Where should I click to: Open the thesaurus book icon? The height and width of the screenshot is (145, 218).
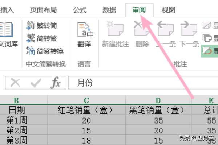point(6,30)
